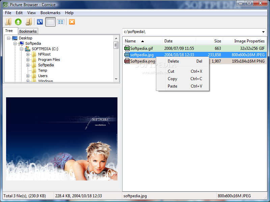The height and width of the screenshot is (202, 270).
Task: Select the Softpedia.gif file name
Action: click(141, 48)
